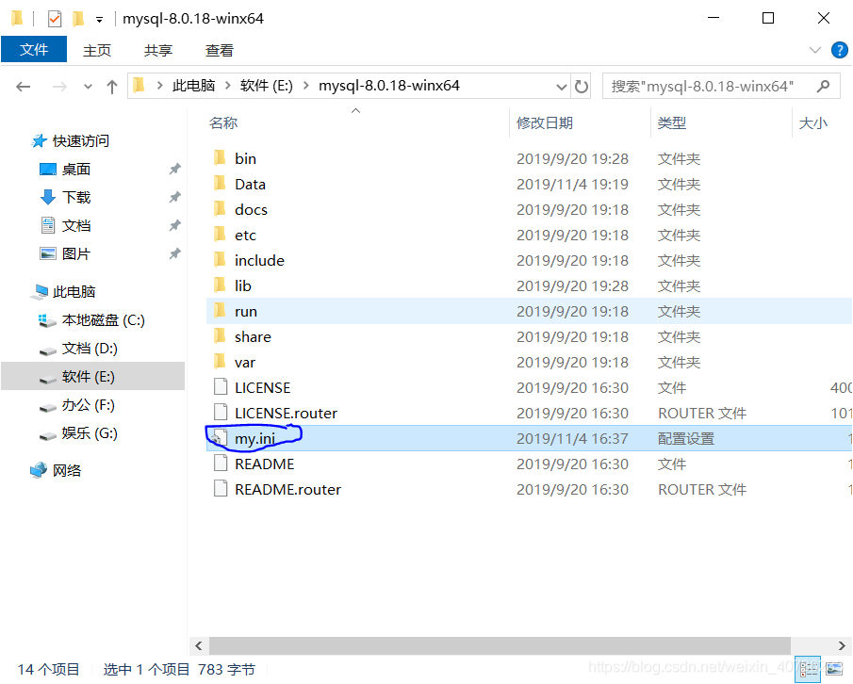Image resolution: width=853 pixels, height=684 pixels.
Task: Select 图片 in the navigation pane
Action: click(76, 254)
